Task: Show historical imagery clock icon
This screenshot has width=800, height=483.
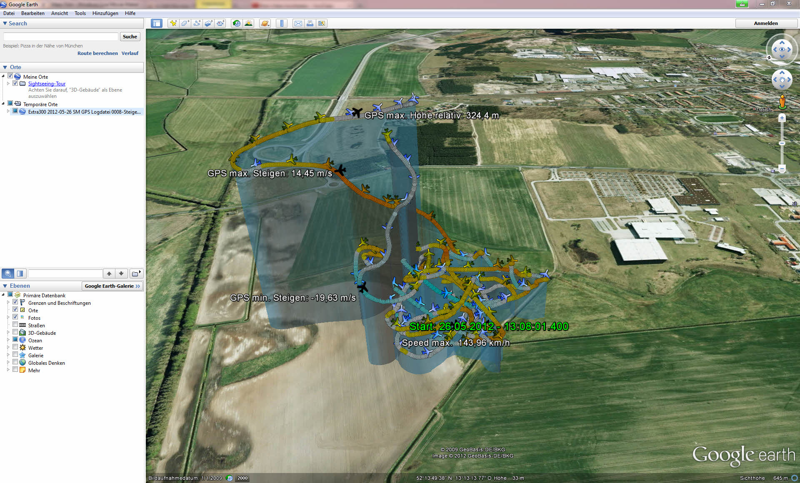Action: click(236, 23)
